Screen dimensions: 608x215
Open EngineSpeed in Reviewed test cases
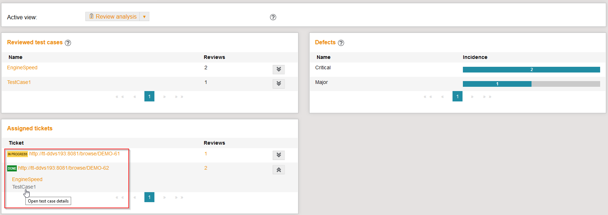pyautogui.click(x=22, y=68)
